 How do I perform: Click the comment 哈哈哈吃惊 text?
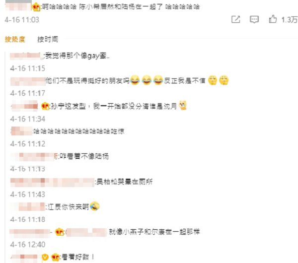[x=79, y=131]
